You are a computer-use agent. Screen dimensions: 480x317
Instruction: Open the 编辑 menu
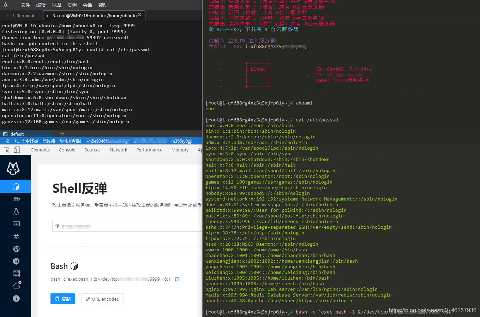point(41,5)
